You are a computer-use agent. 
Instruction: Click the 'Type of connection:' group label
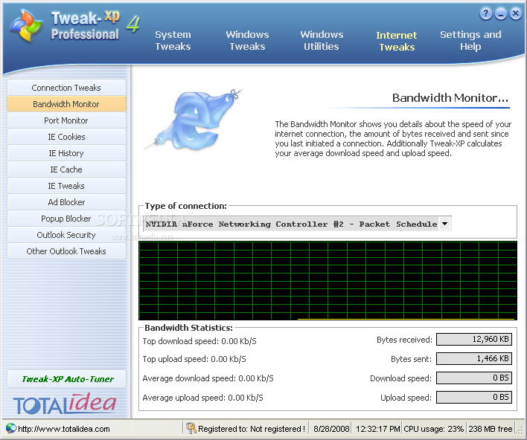186,206
